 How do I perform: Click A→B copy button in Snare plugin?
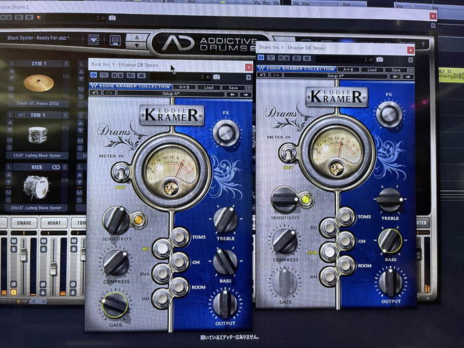348,70
